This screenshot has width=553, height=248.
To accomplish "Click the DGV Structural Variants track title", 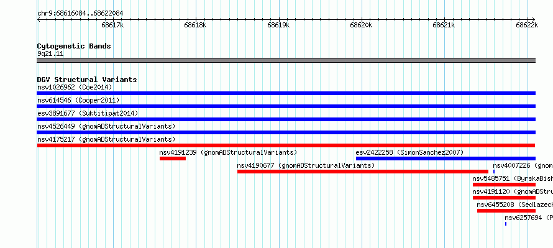I will [x=87, y=80].
